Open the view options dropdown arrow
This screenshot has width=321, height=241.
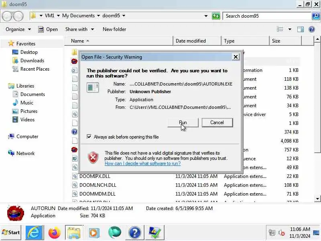(x=290, y=29)
